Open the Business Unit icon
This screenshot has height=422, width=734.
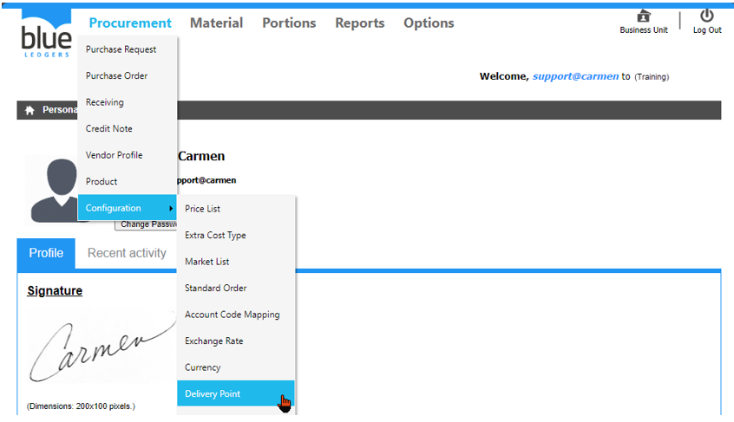(643, 16)
